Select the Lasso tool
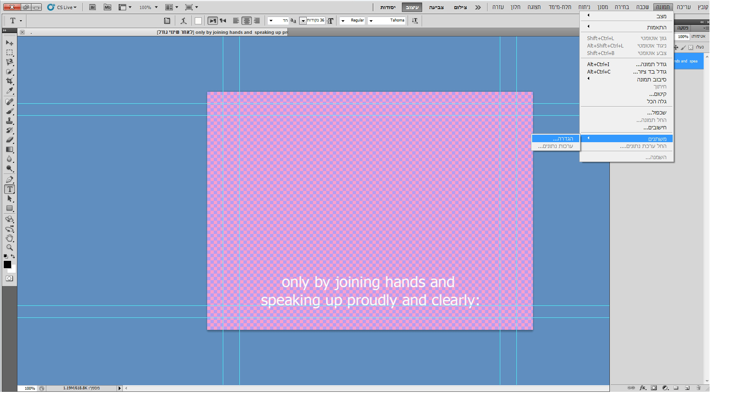 click(x=10, y=62)
